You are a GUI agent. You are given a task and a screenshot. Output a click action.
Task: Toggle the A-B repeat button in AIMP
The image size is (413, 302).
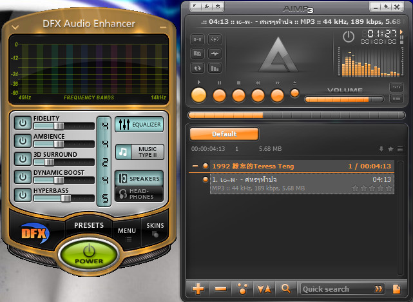198,39
